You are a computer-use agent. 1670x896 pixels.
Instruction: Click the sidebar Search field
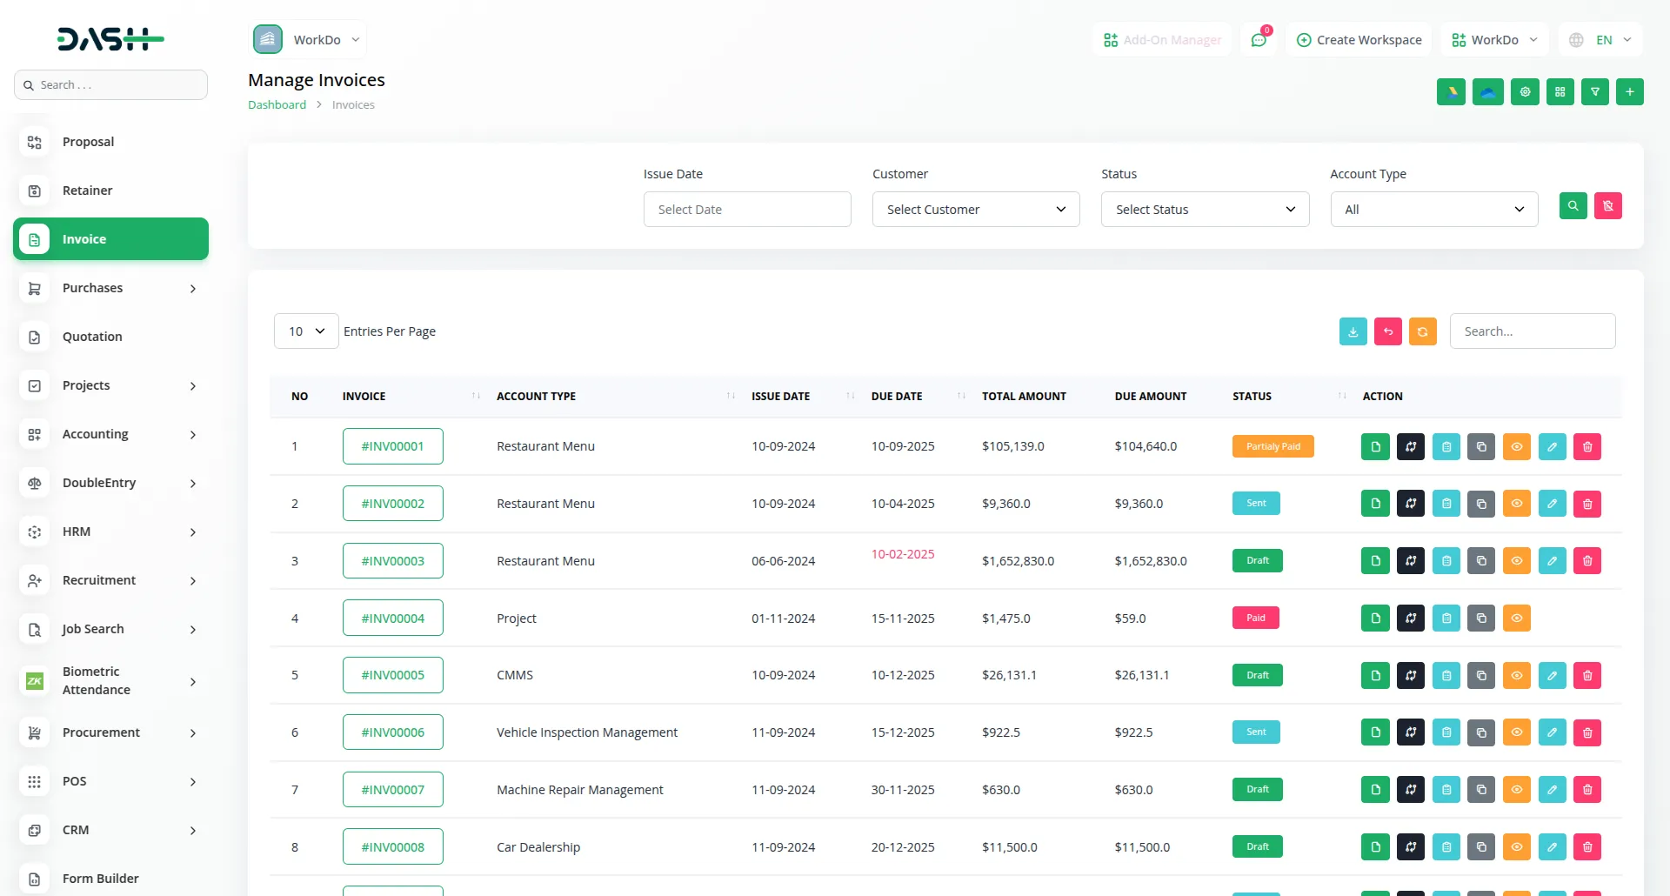coord(110,85)
